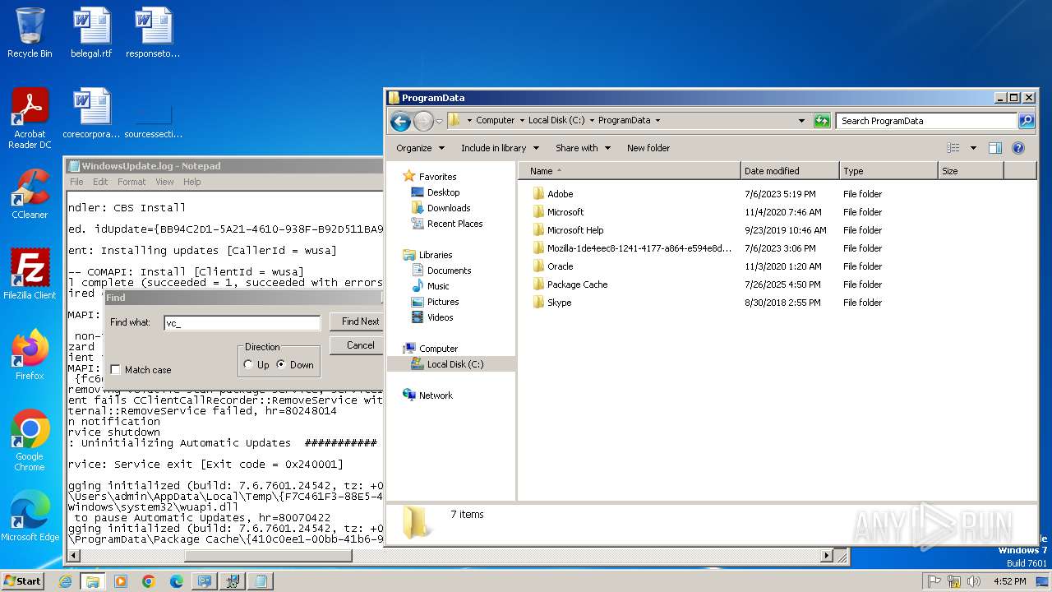The width and height of the screenshot is (1052, 592).
Task: Open Notepad File menu
Action: coord(76,182)
